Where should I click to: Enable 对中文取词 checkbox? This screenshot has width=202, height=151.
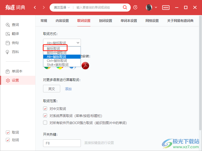click(x=45, y=108)
